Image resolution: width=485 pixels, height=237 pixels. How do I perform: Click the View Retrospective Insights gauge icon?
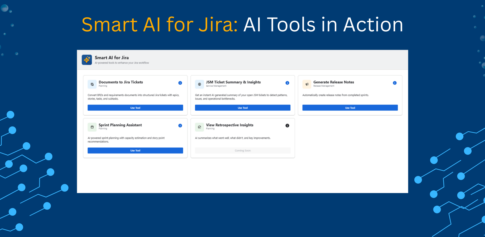pyautogui.click(x=200, y=127)
